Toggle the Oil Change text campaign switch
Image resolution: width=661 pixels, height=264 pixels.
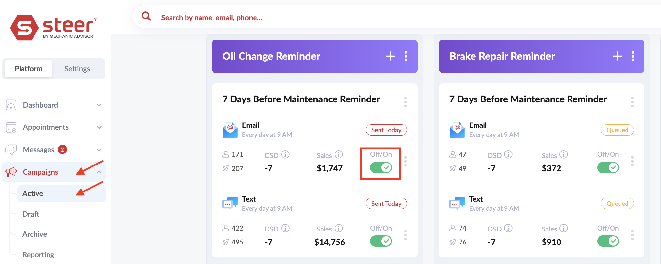[x=380, y=241]
